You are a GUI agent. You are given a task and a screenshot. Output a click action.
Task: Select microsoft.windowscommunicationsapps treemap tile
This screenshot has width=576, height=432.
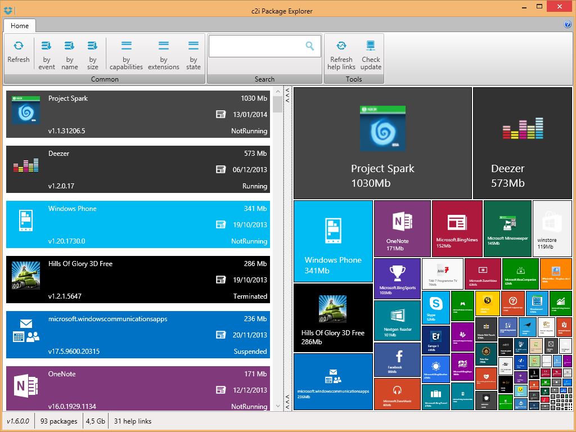point(333,382)
